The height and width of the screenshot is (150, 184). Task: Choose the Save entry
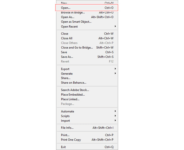coord(87,52)
